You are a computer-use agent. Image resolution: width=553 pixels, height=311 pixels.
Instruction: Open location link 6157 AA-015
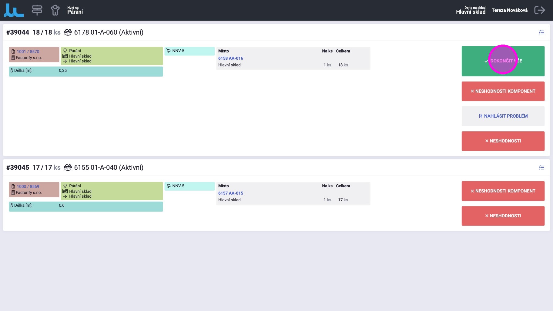tap(231, 193)
